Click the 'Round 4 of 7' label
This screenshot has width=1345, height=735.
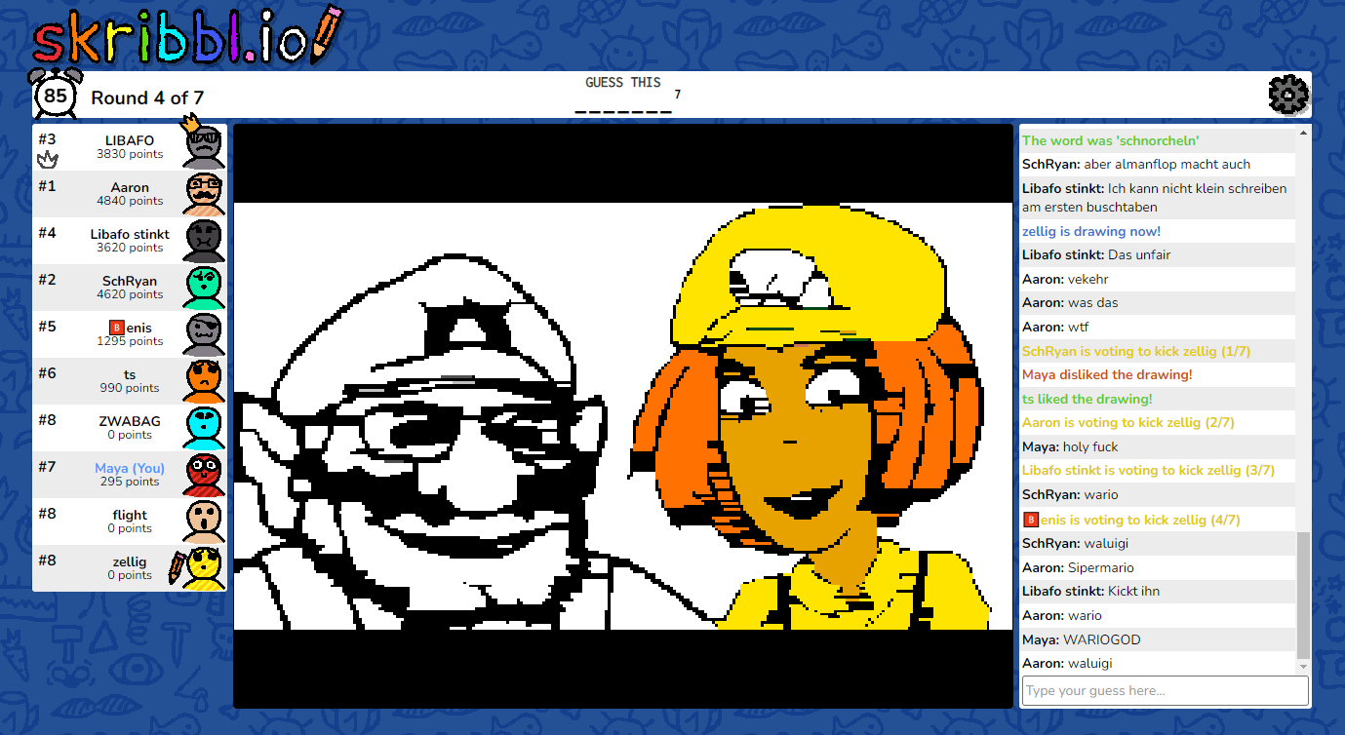147,97
